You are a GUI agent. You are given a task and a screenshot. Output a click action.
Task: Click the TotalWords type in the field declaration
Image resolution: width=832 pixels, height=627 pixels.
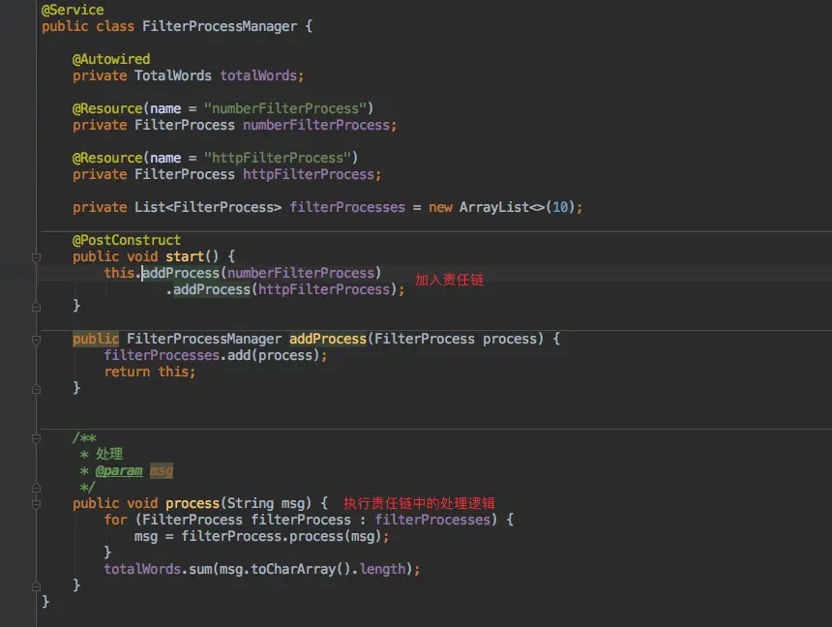click(x=173, y=75)
